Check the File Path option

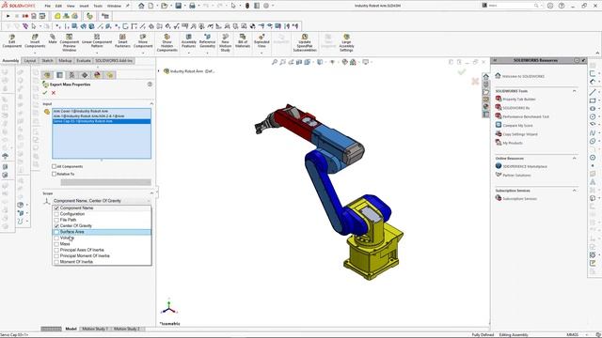(56, 220)
